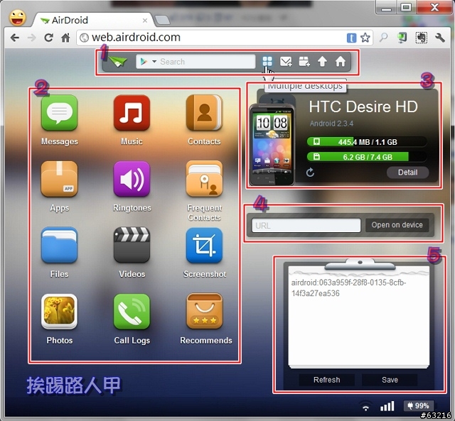Open the Apps package icon
455x421 pixels.
(x=60, y=179)
